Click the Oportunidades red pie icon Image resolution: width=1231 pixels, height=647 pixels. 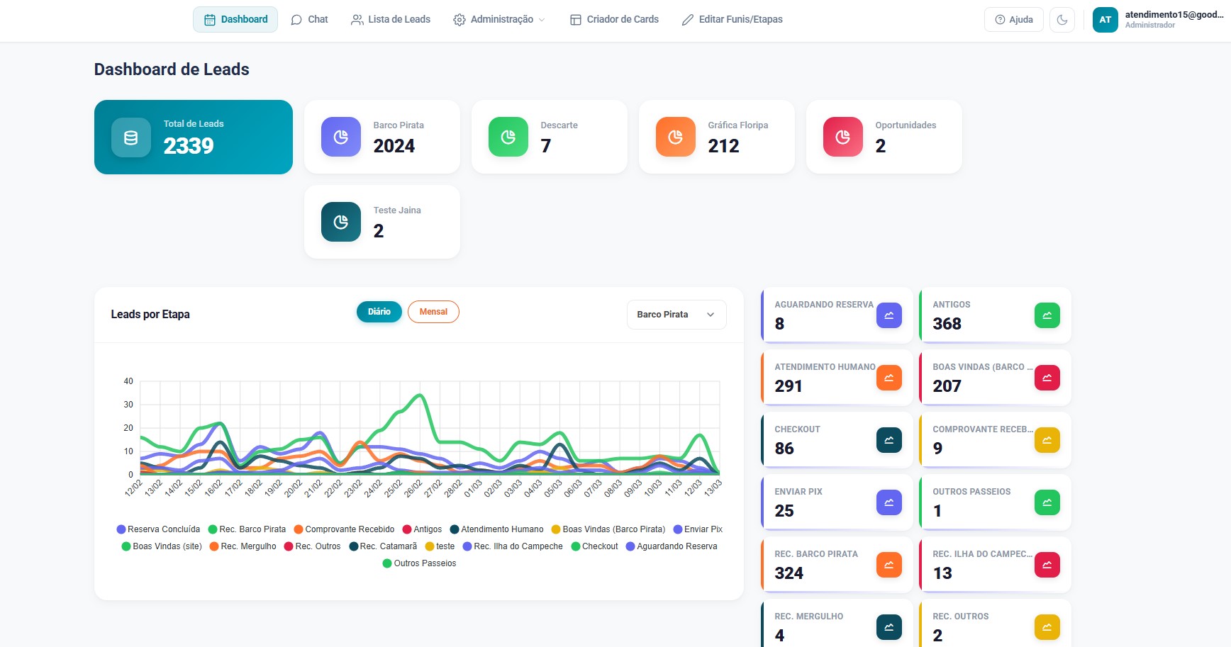point(841,136)
